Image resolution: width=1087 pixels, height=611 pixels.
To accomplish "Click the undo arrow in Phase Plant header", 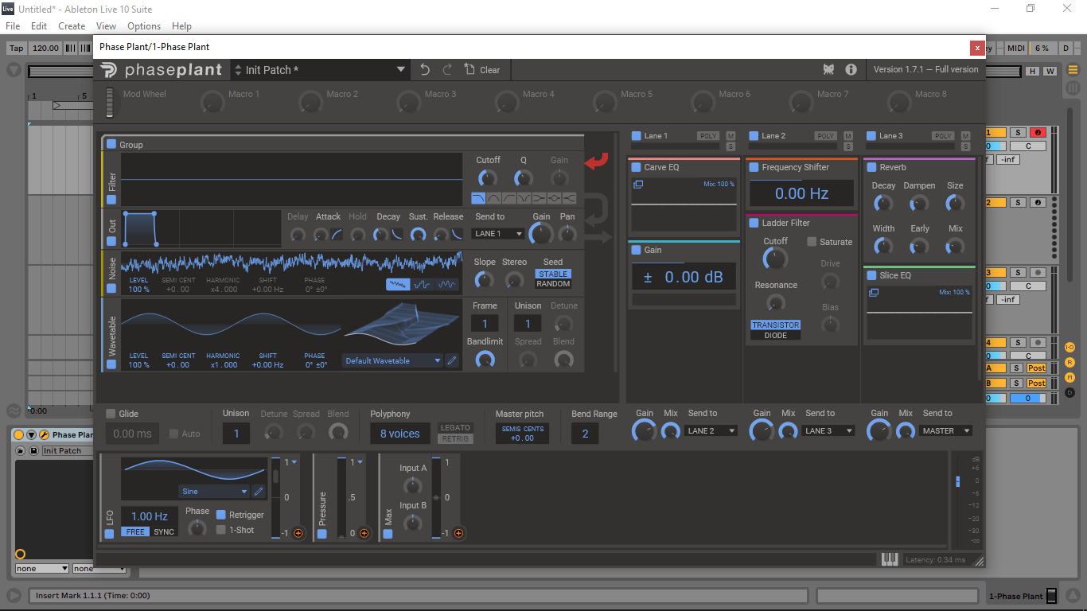I will tap(425, 70).
